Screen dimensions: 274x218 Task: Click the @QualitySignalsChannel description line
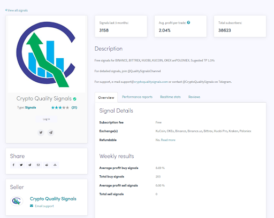pyautogui.click(x=127, y=71)
